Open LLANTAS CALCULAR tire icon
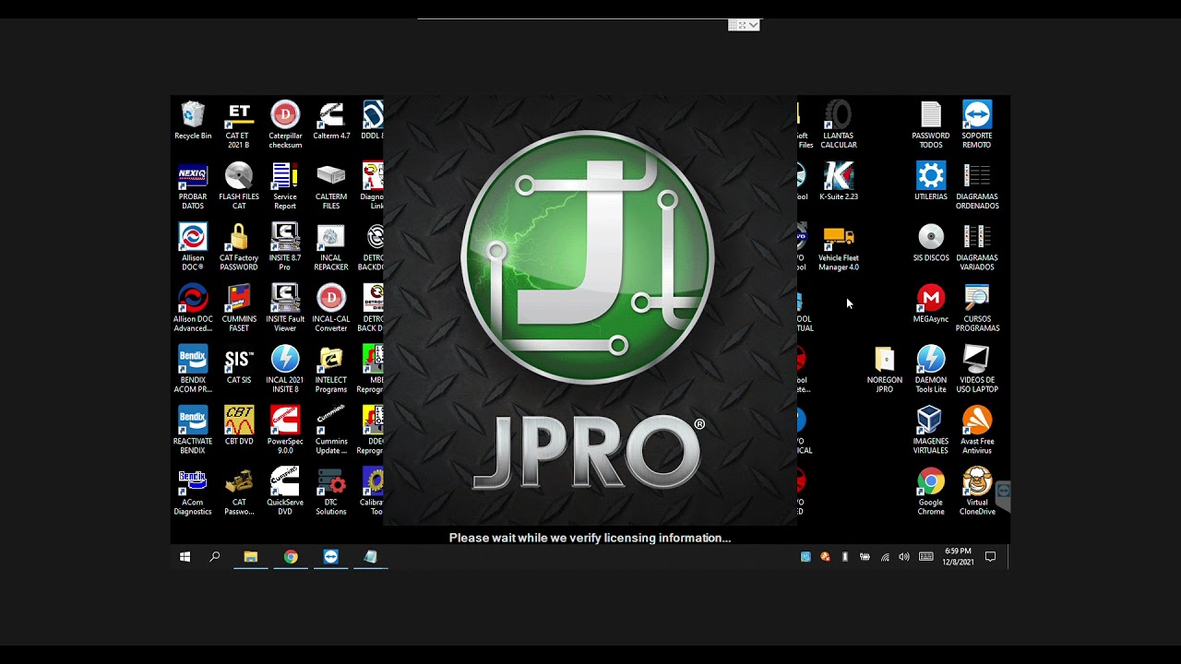 (x=839, y=125)
